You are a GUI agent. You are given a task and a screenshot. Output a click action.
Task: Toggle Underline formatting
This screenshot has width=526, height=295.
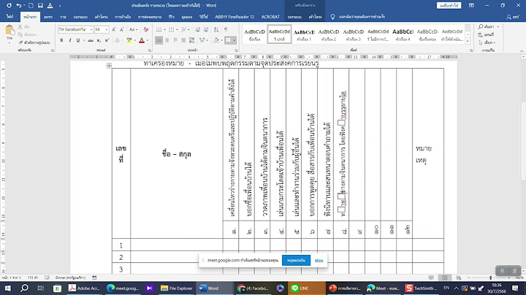78,40
